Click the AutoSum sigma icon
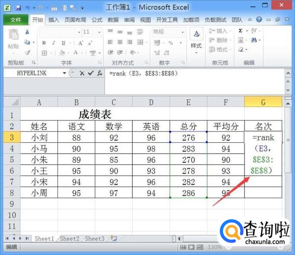295x255 pixels. [240, 31]
